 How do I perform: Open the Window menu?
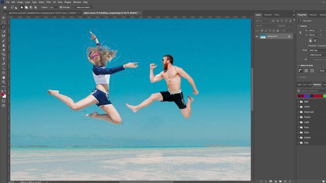pos(77,2)
